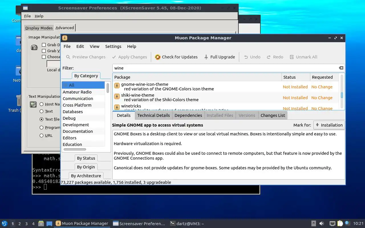Screen dimensions: 365x228
Task: Toggle the Choose image checkbox
Action: (44, 57)
